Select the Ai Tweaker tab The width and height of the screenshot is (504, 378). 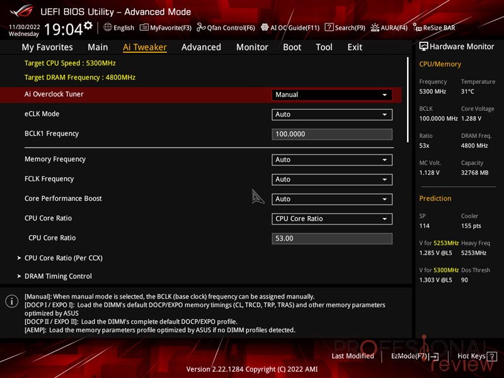pos(145,47)
